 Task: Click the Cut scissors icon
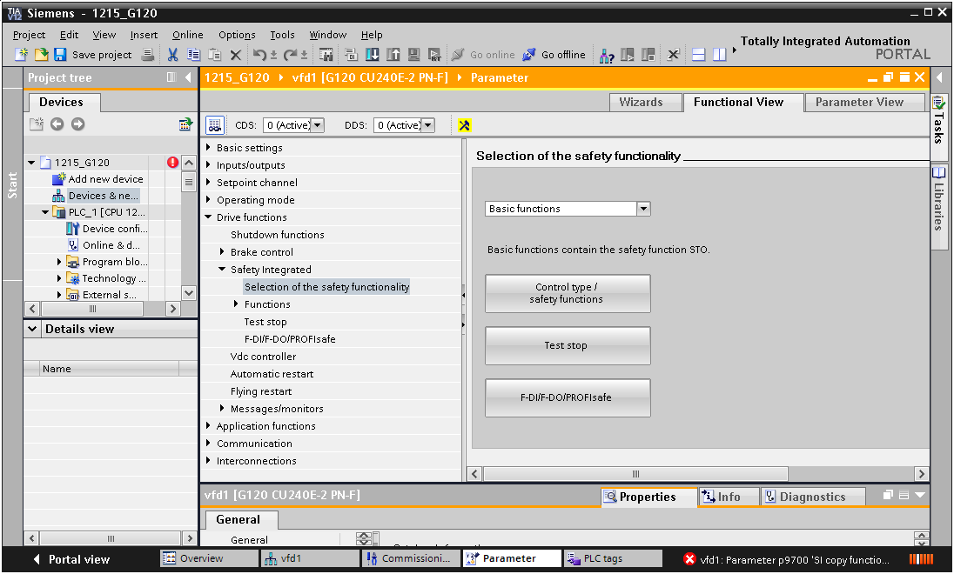pos(172,55)
